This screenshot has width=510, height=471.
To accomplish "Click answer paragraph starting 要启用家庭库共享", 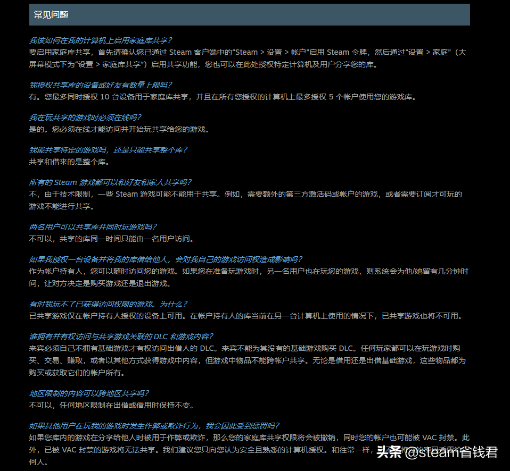I will click(x=248, y=58).
